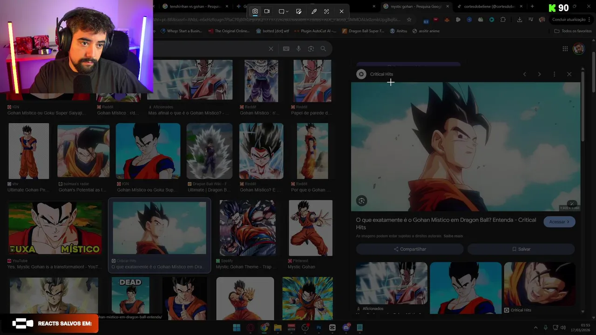Open the Google account avatar

[579, 49]
